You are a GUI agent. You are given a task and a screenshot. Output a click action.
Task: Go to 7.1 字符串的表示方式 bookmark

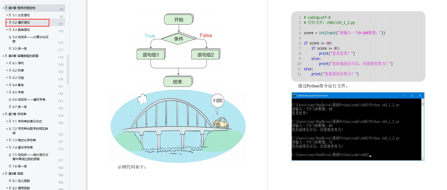pos(27,121)
